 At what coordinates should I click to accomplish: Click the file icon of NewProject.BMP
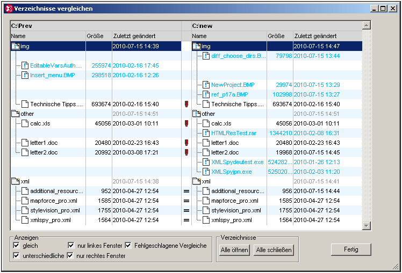coord(205,85)
